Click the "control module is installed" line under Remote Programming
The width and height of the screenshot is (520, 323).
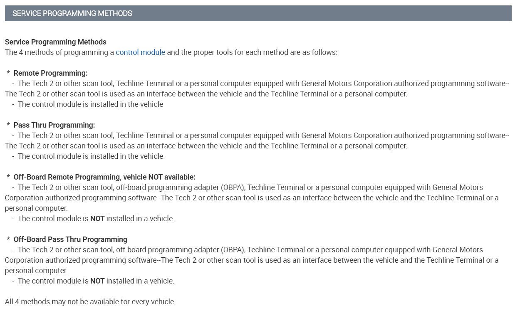tap(90, 104)
